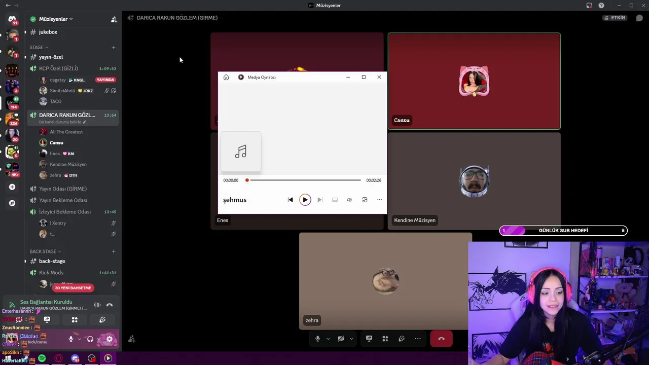Open Opera browser from the taskbar
The image size is (649, 365).
tap(58, 358)
